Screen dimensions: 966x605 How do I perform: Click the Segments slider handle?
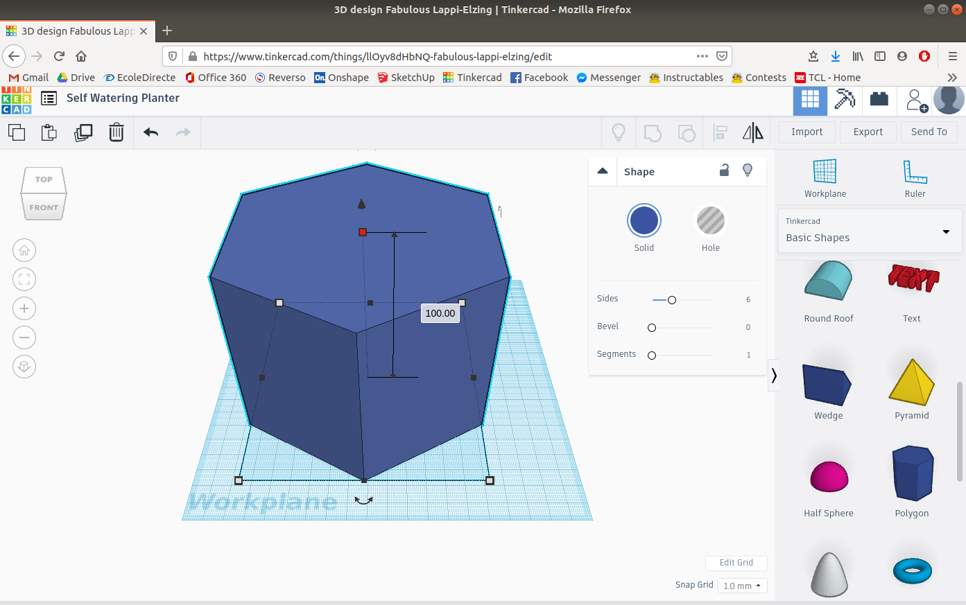click(652, 356)
